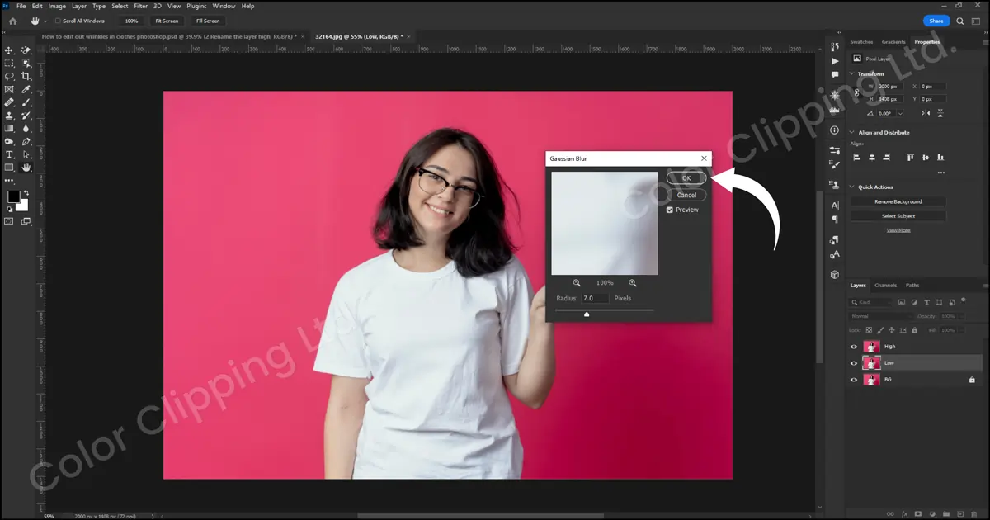
Task: Toggle Quick Mask mode icon
Action: click(9, 221)
